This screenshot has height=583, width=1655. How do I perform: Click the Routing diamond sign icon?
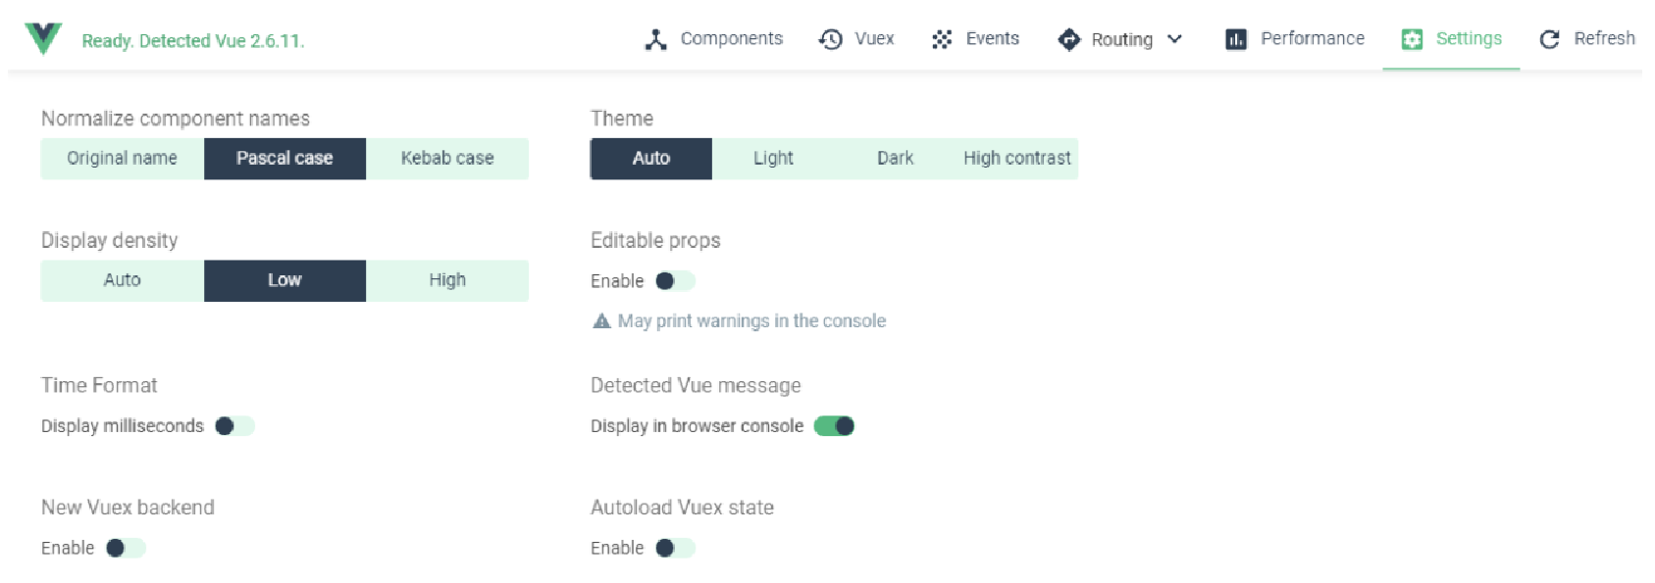pos(1068,39)
